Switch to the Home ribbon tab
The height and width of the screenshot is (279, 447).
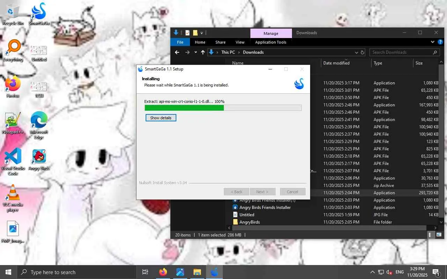click(x=200, y=42)
